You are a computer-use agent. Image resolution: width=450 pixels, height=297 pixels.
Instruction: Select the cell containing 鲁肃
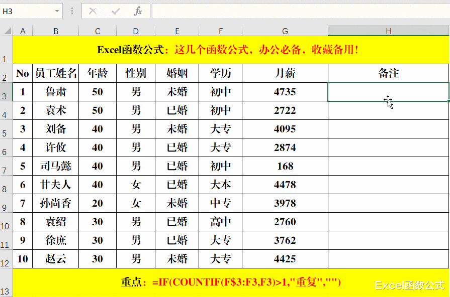[56, 92]
